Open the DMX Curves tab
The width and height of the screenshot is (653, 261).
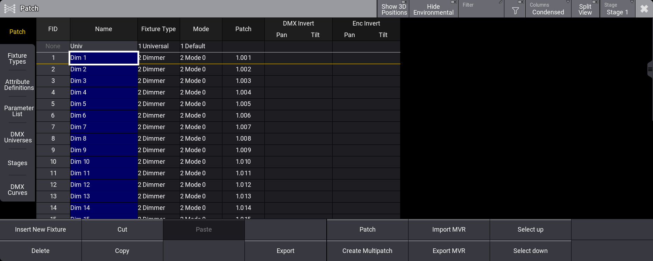tap(17, 190)
